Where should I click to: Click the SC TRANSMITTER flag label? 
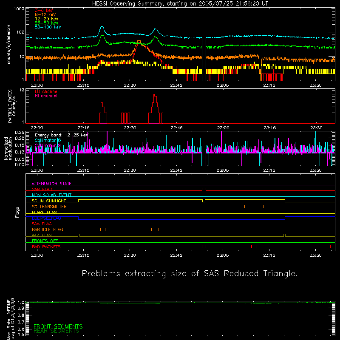pos(49,207)
